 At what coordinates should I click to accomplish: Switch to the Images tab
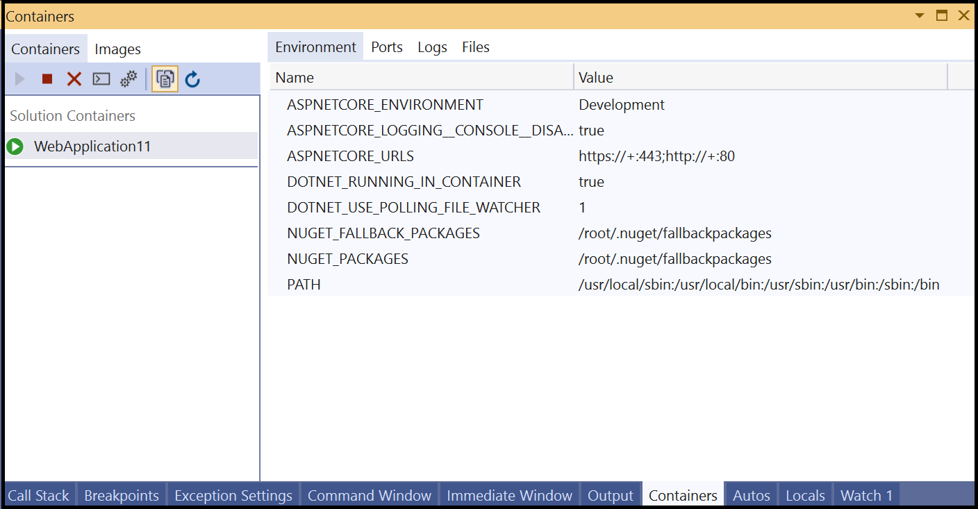pos(117,49)
